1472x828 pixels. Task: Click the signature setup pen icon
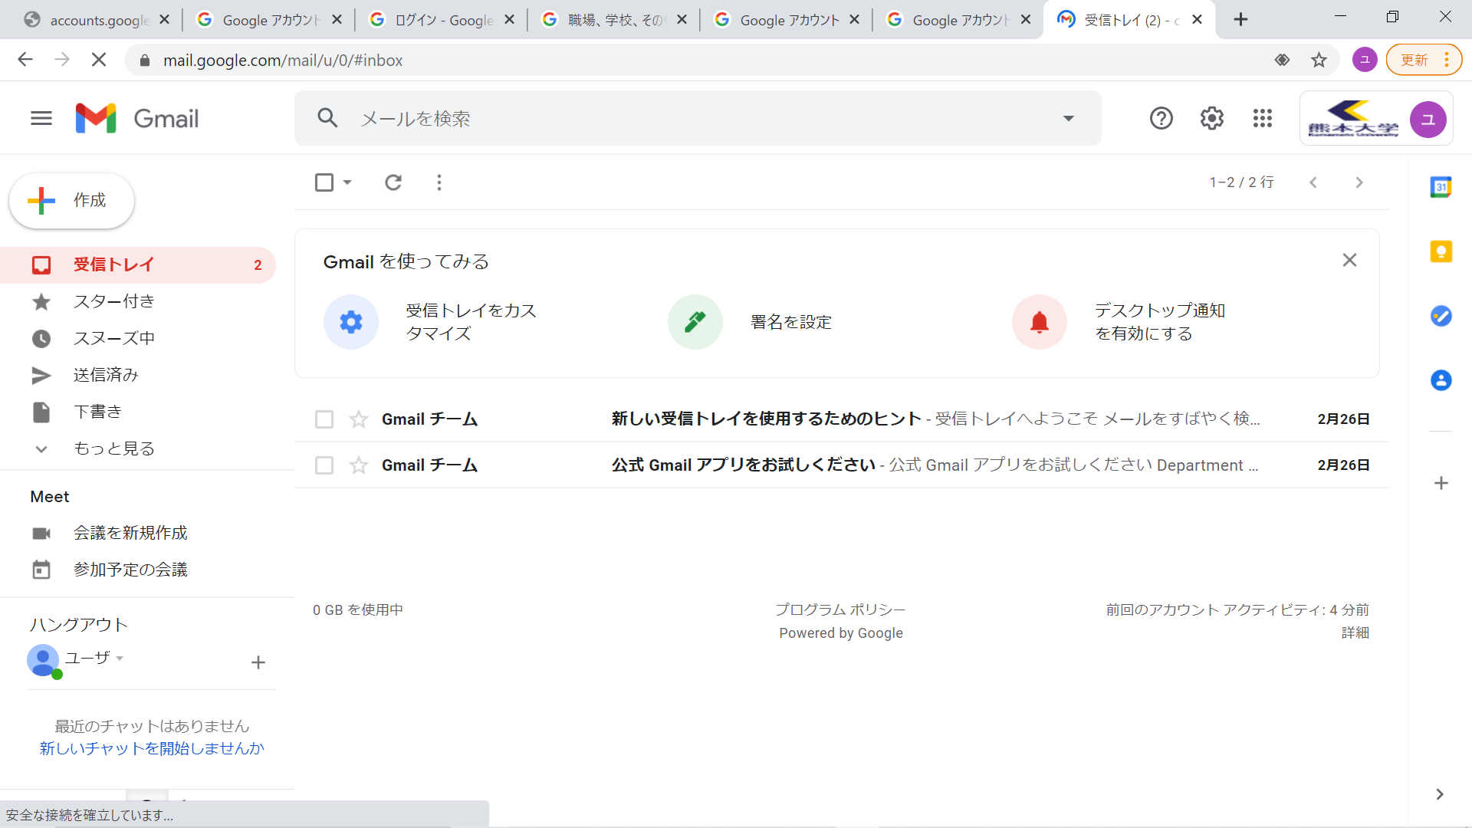[x=695, y=322]
